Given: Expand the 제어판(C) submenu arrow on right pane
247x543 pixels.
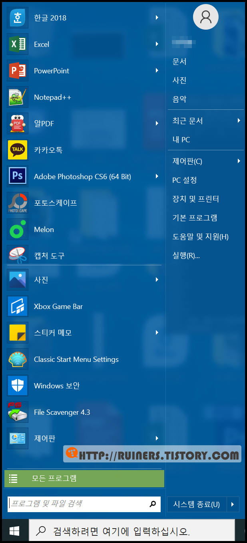Looking at the screenshot, I should click(x=239, y=161).
